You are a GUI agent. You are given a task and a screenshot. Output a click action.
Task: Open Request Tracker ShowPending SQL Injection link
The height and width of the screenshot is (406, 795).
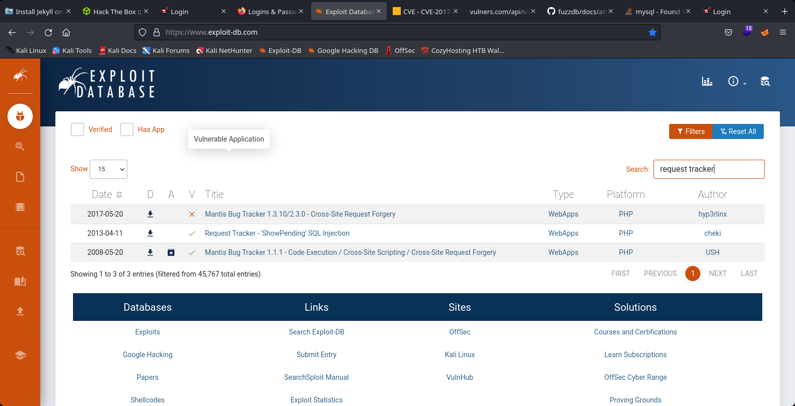(277, 233)
